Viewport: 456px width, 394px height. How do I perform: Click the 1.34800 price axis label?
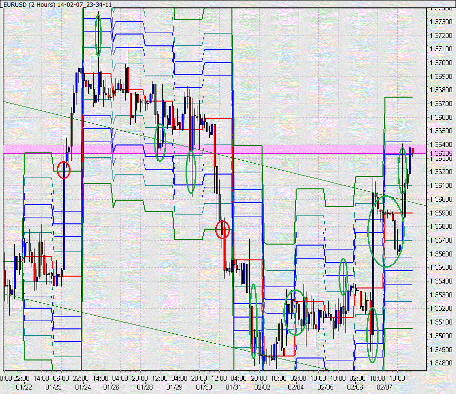(441, 363)
